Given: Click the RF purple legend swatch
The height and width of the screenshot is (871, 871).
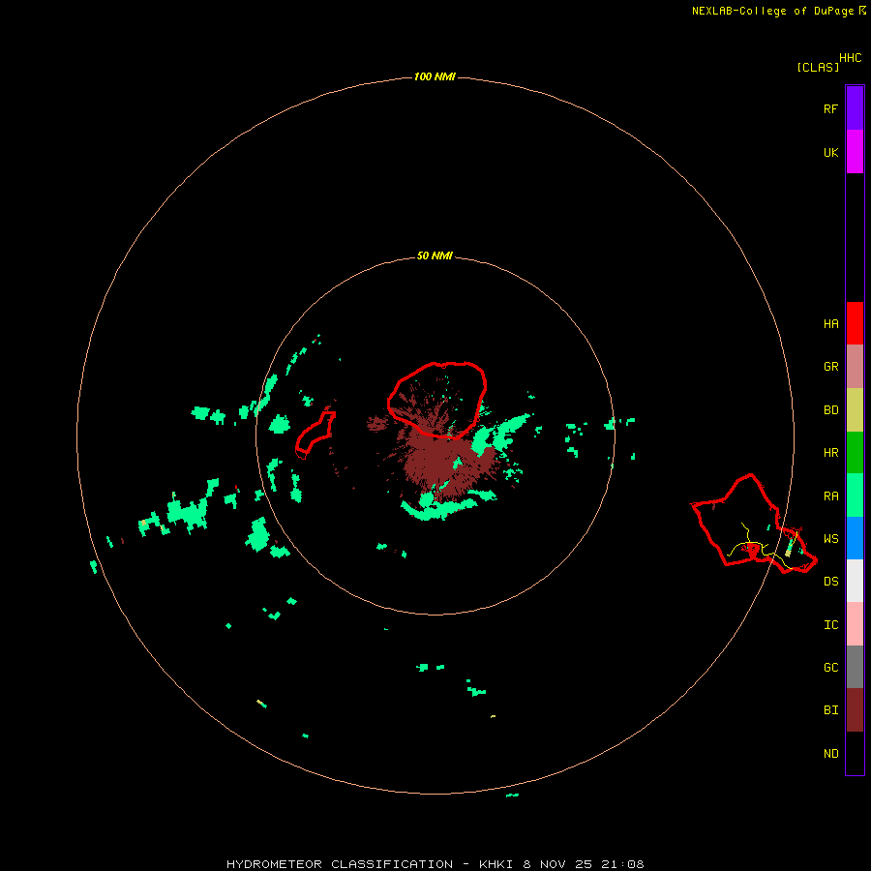Looking at the screenshot, I should click(x=855, y=108).
